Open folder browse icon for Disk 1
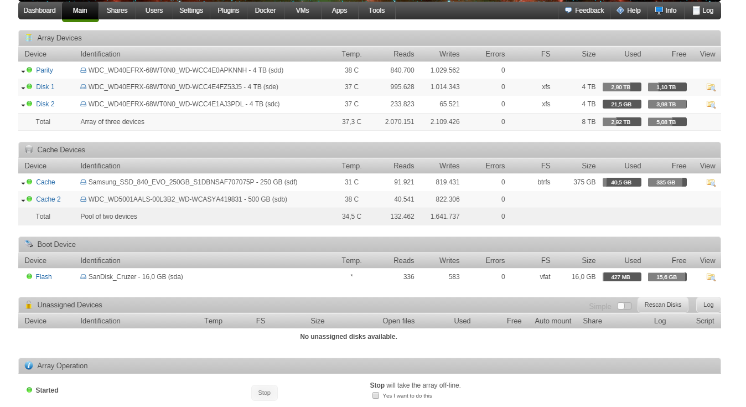The image size is (746, 407). coord(711,87)
